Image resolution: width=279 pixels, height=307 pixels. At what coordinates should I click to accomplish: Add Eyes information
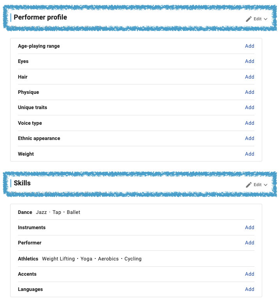(x=249, y=61)
